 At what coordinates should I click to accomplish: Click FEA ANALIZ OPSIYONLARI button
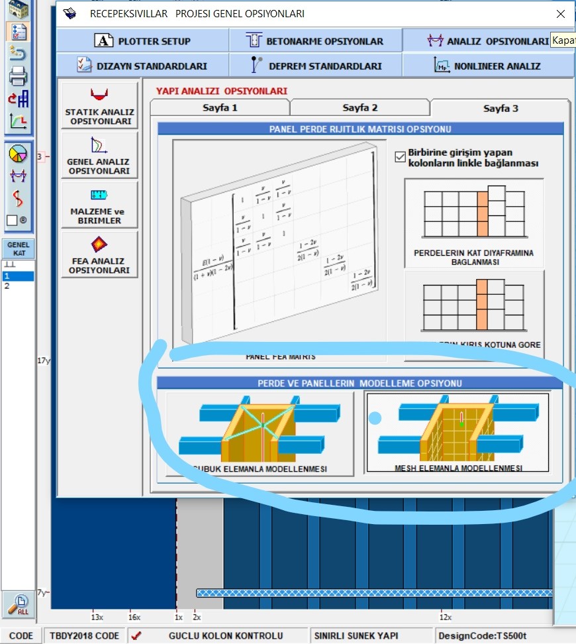[x=99, y=254]
